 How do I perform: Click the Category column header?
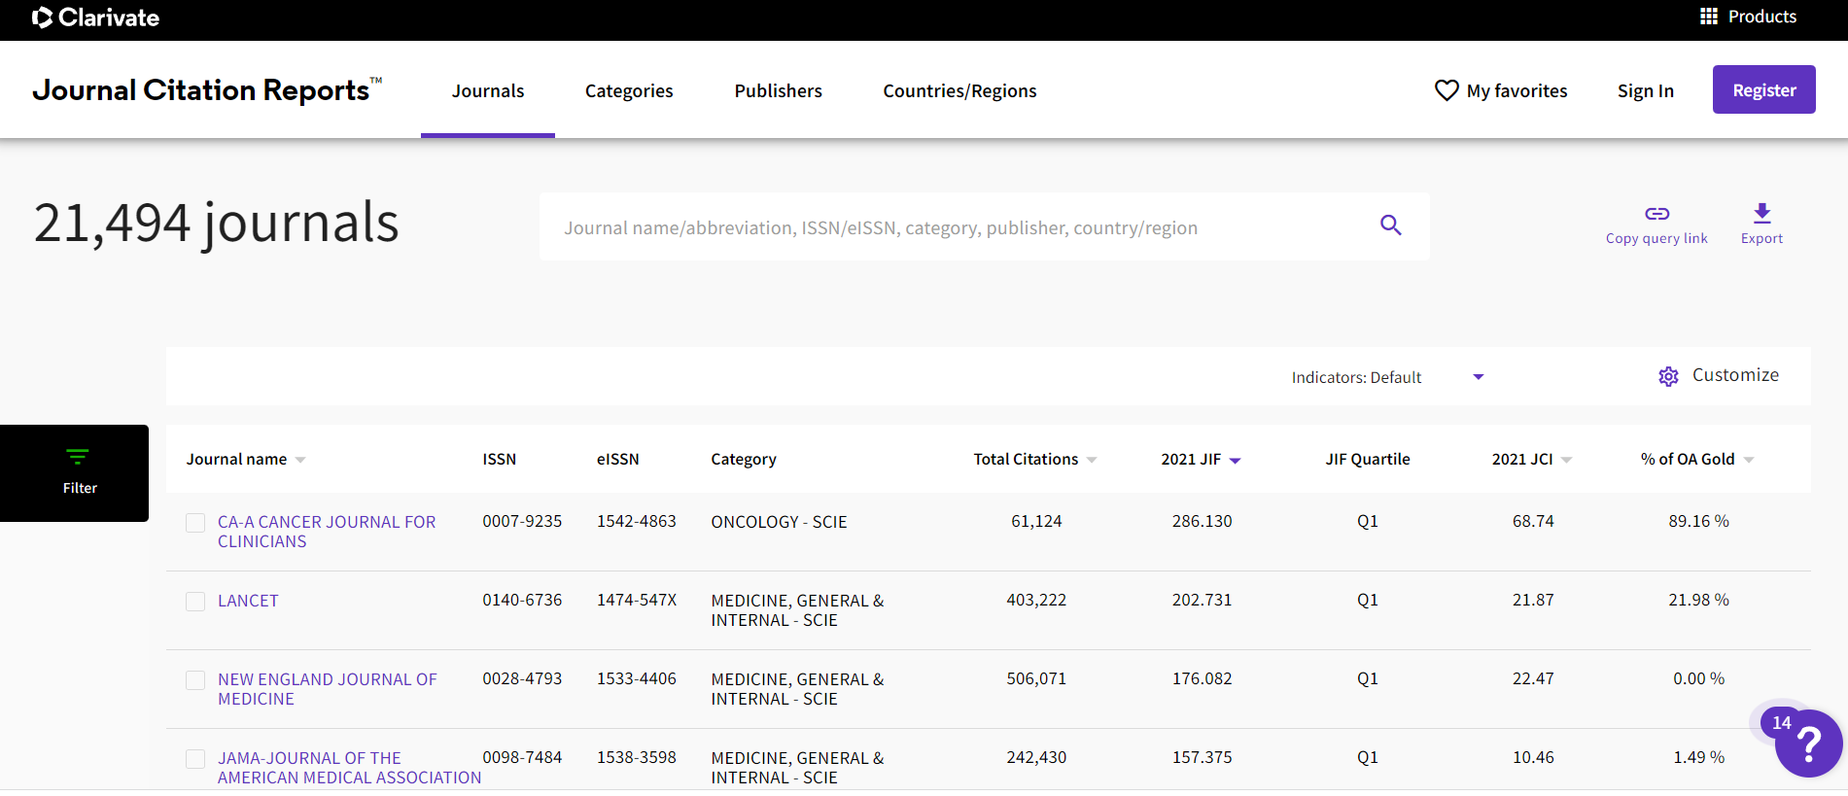[x=744, y=459]
